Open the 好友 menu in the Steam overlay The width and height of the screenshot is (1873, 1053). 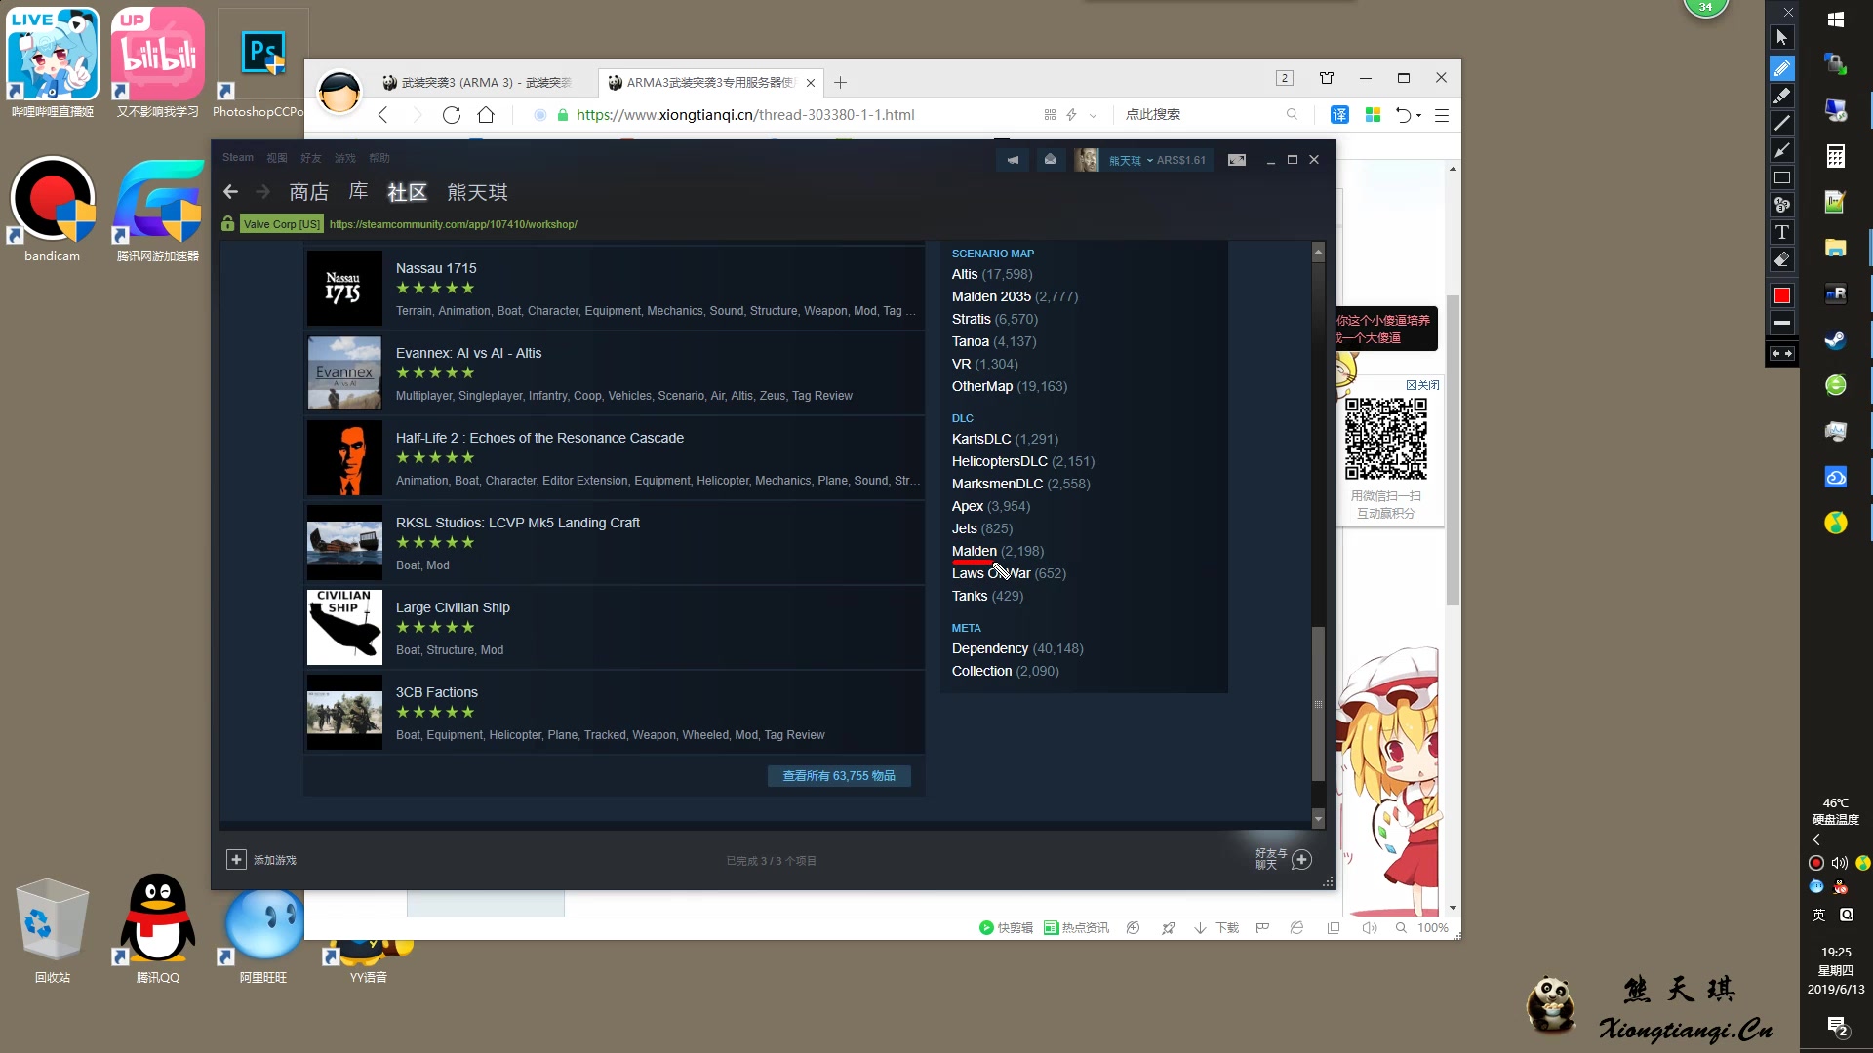click(x=311, y=157)
